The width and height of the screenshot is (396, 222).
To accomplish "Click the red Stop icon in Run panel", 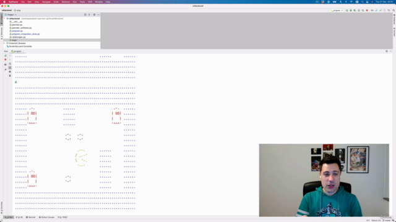I will (6, 60).
